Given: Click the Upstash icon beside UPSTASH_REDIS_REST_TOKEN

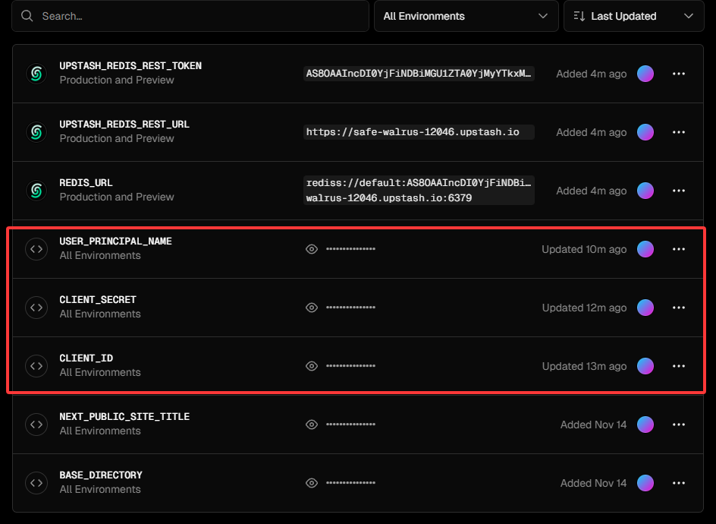Looking at the screenshot, I should click(36, 74).
